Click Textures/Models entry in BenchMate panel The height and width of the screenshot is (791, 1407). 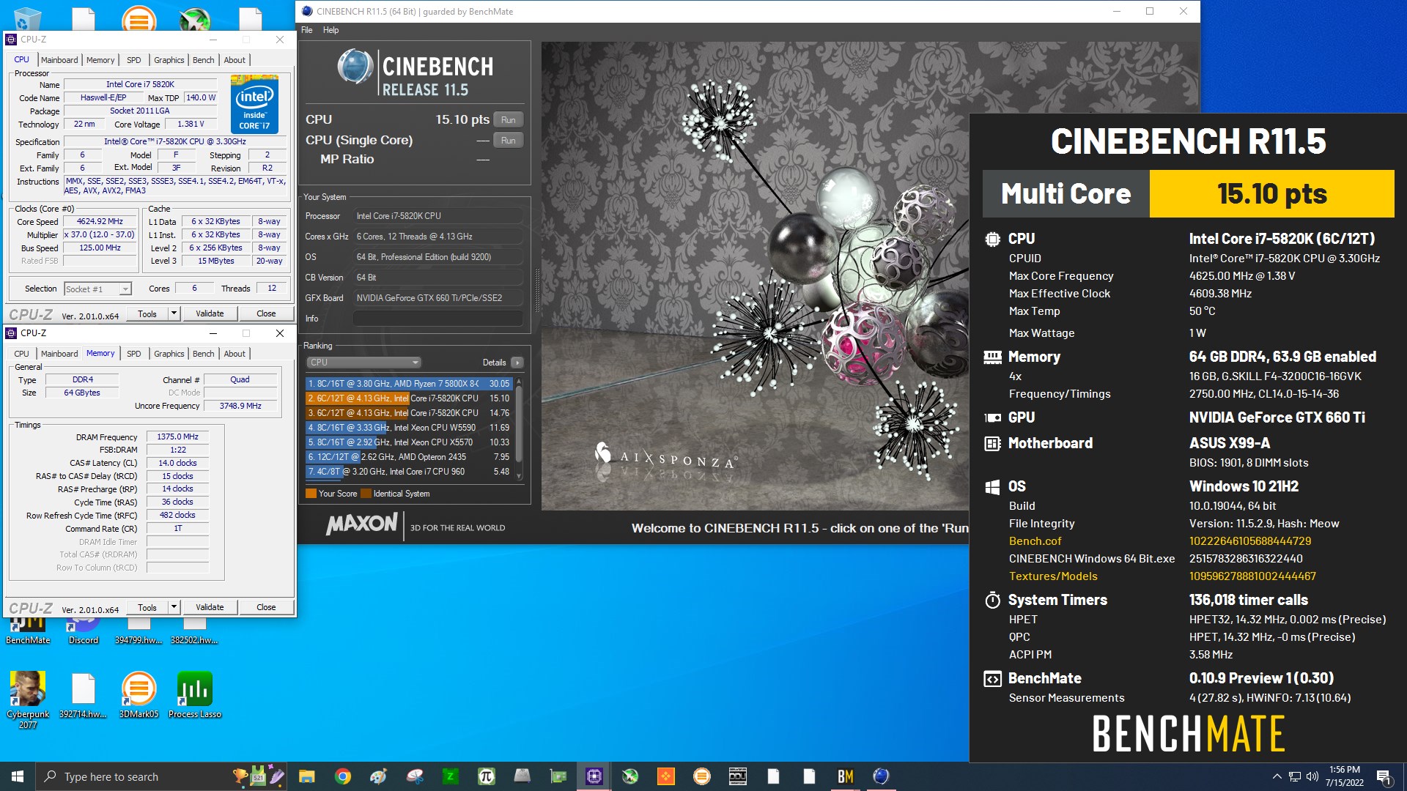(x=1053, y=576)
